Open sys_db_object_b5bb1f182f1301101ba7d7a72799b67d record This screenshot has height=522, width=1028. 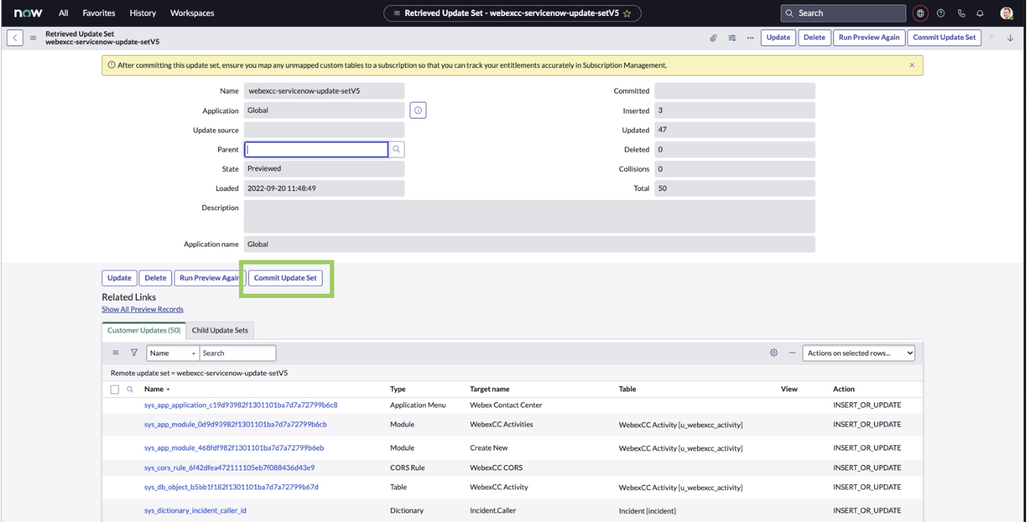point(231,487)
